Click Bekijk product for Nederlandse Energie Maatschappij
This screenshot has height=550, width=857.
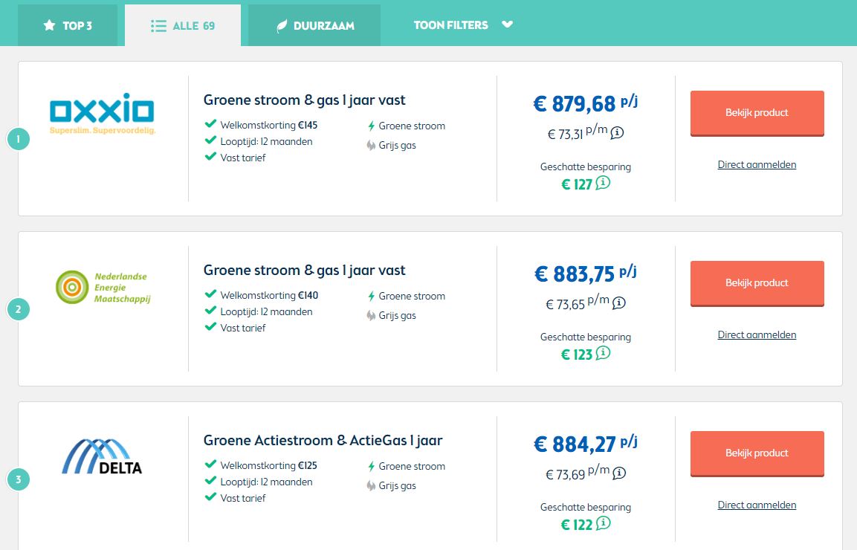point(757,283)
